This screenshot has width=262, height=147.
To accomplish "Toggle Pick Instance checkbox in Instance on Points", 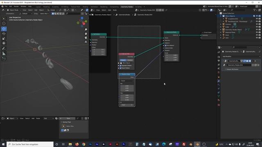I will coord(165,45).
